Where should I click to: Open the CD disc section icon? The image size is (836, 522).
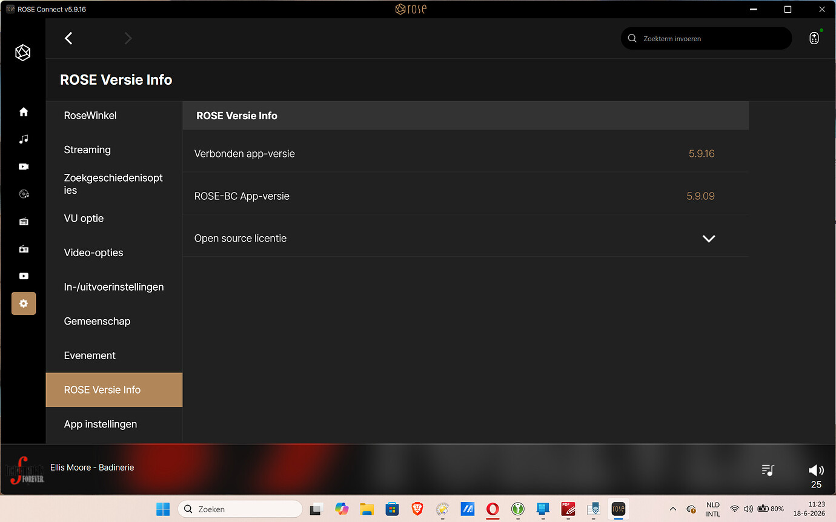point(24,194)
